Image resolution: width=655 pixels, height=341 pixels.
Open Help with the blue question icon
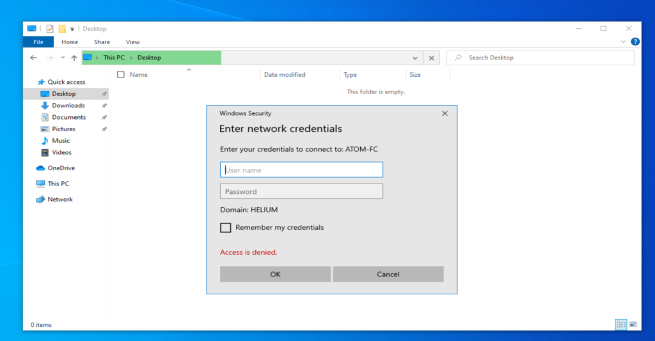(635, 42)
